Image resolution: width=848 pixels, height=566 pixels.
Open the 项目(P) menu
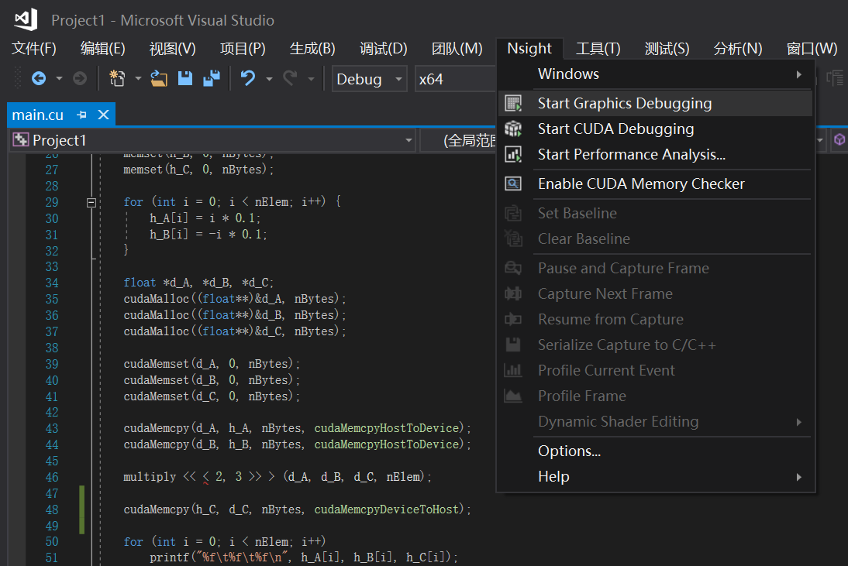[x=243, y=49]
